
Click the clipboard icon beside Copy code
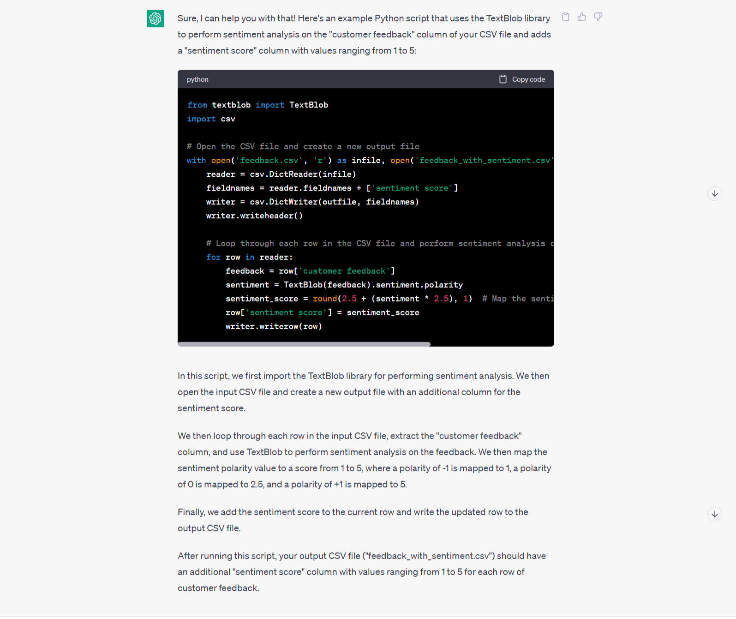point(503,79)
